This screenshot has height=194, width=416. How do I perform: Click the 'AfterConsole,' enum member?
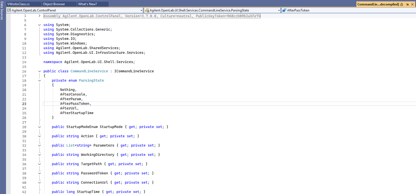[74, 94]
